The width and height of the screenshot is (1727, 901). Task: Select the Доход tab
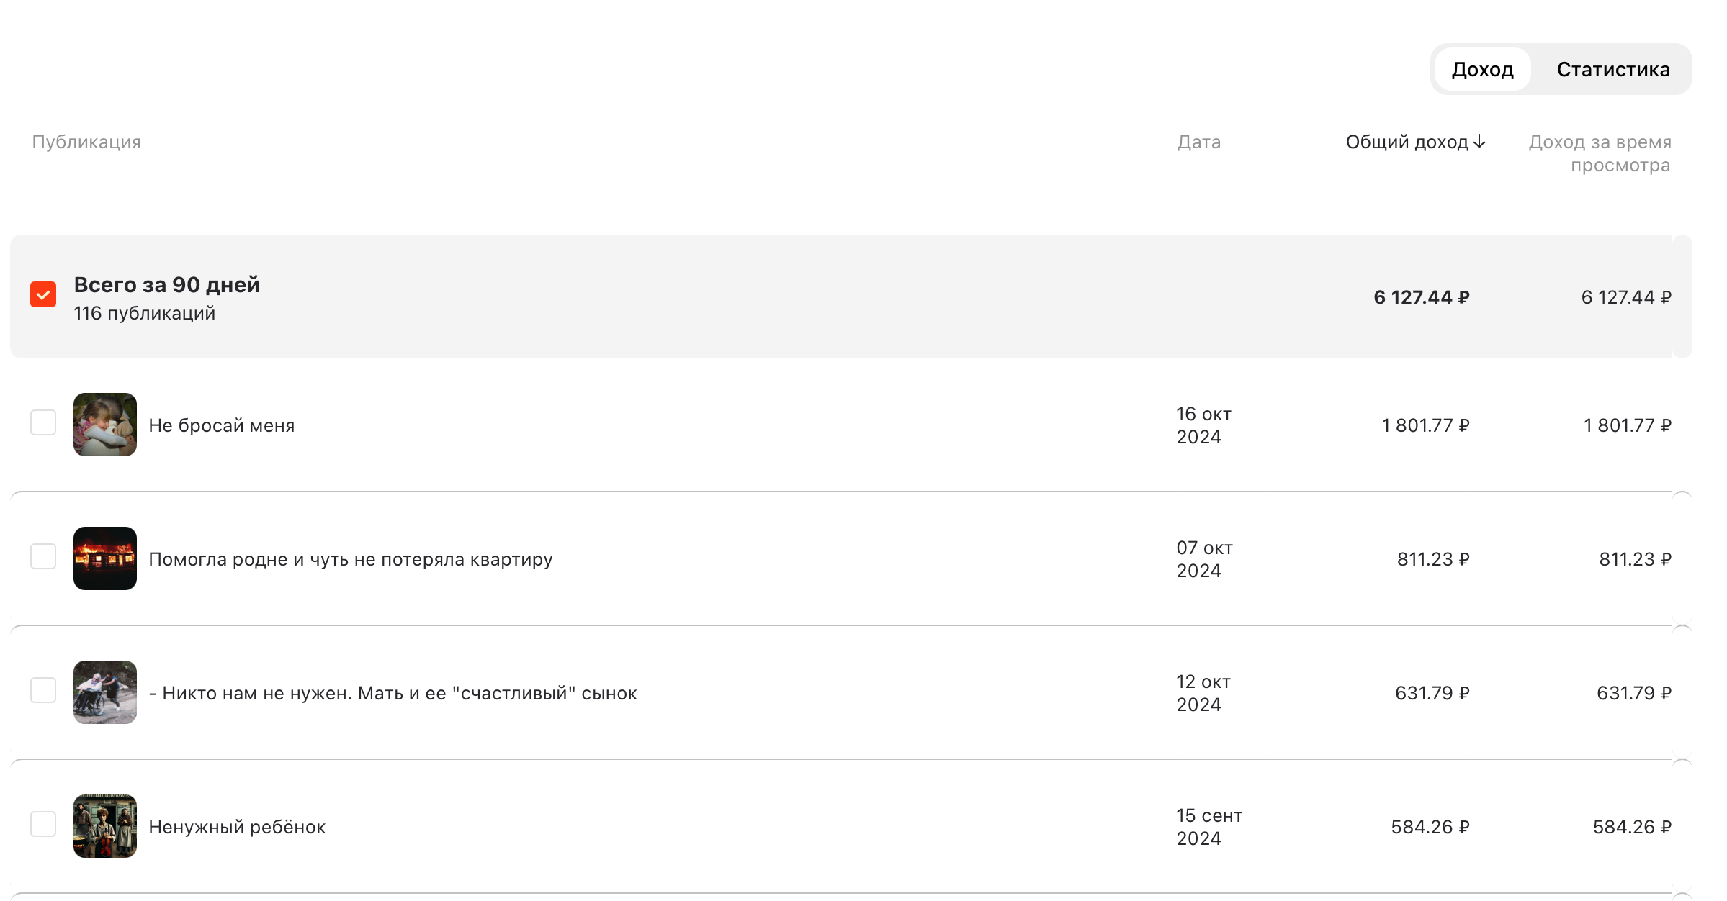tap(1482, 69)
